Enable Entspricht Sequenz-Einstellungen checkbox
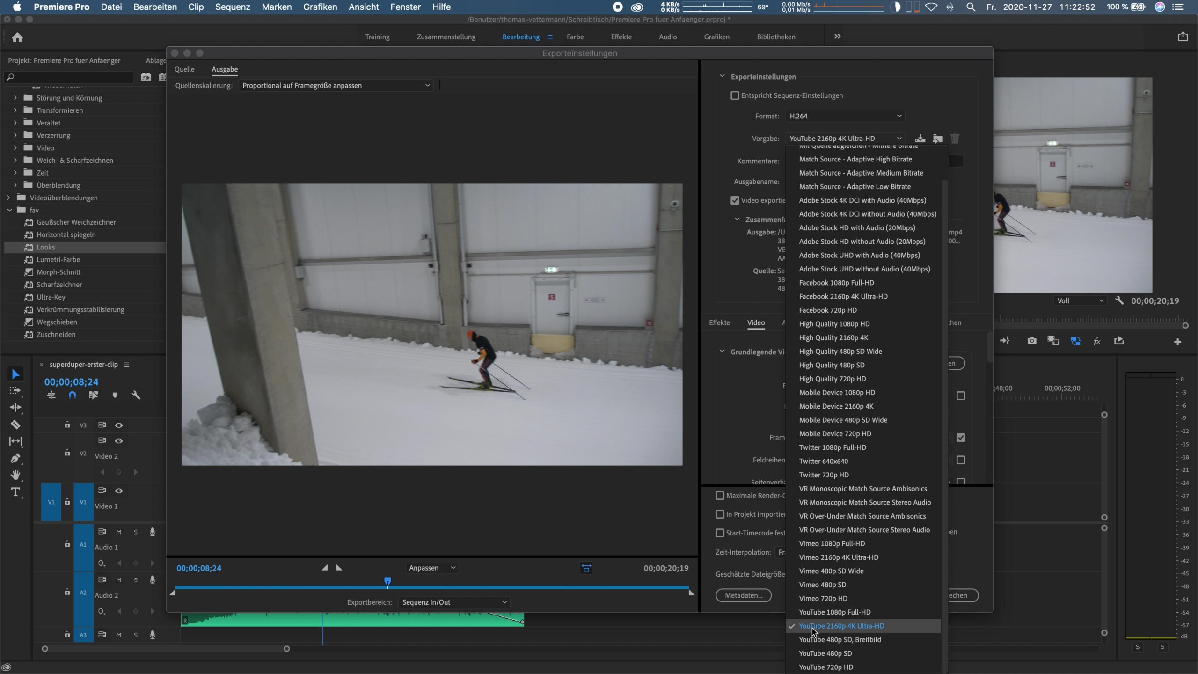This screenshot has height=674, width=1198. click(x=735, y=95)
